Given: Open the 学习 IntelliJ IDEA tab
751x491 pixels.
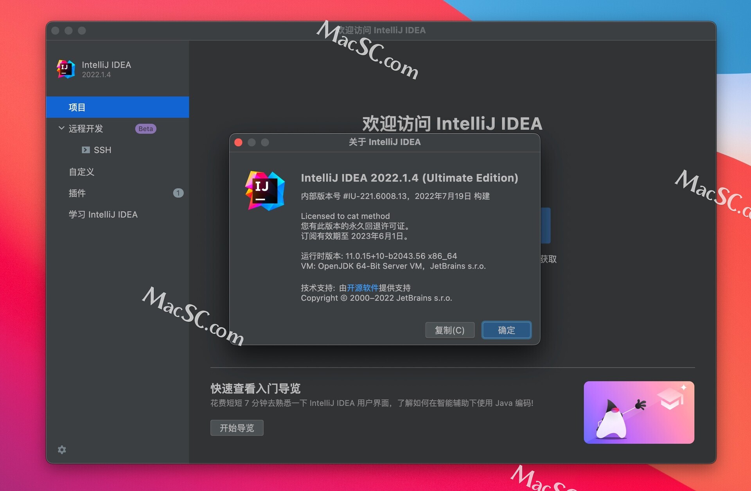Looking at the screenshot, I should (103, 215).
